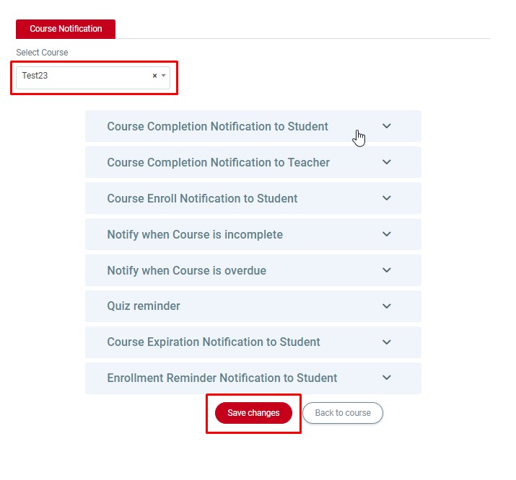Open Course Enroll Notification to Student section
This screenshot has height=480, width=516.
coord(202,198)
